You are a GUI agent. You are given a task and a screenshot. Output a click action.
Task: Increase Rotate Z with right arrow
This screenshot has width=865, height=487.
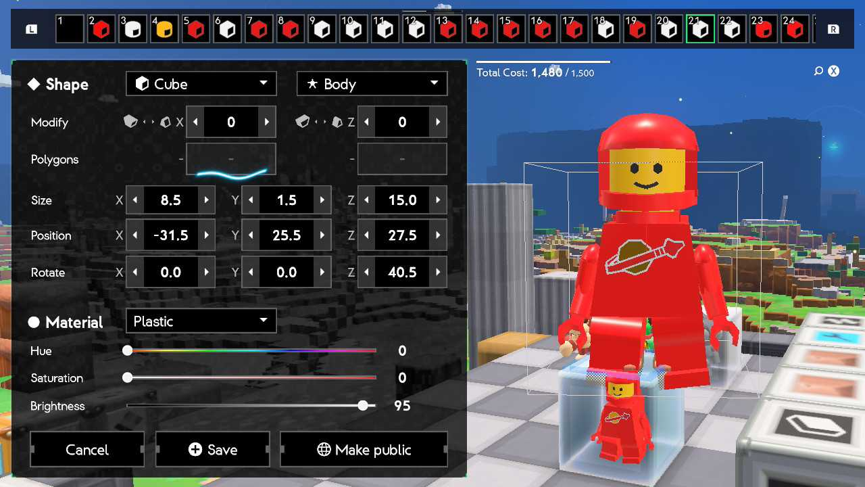(x=438, y=273)
